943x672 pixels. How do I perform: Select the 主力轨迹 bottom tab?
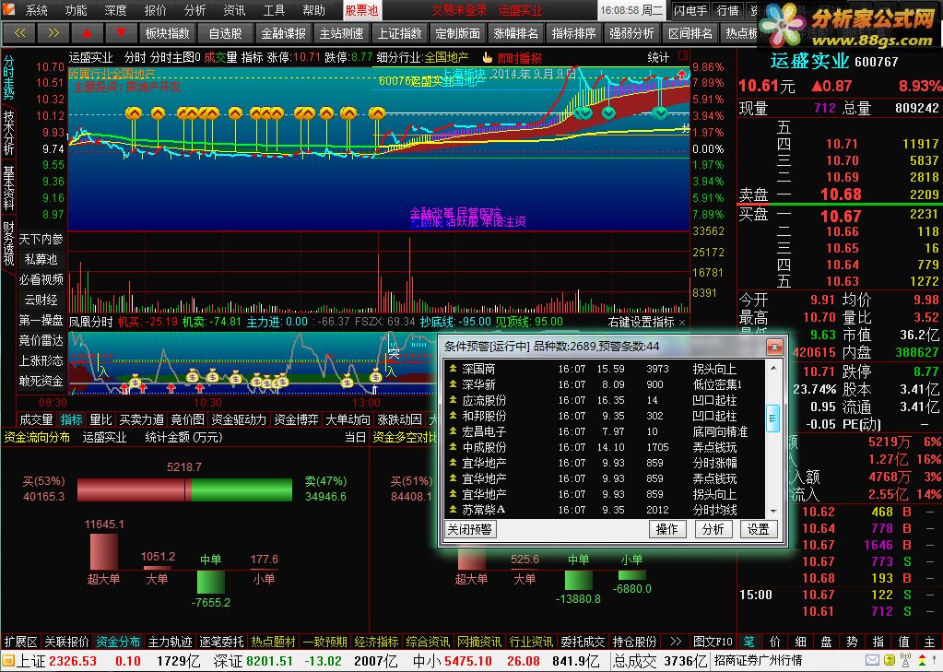pyautogui.click(x=171, y=642)
